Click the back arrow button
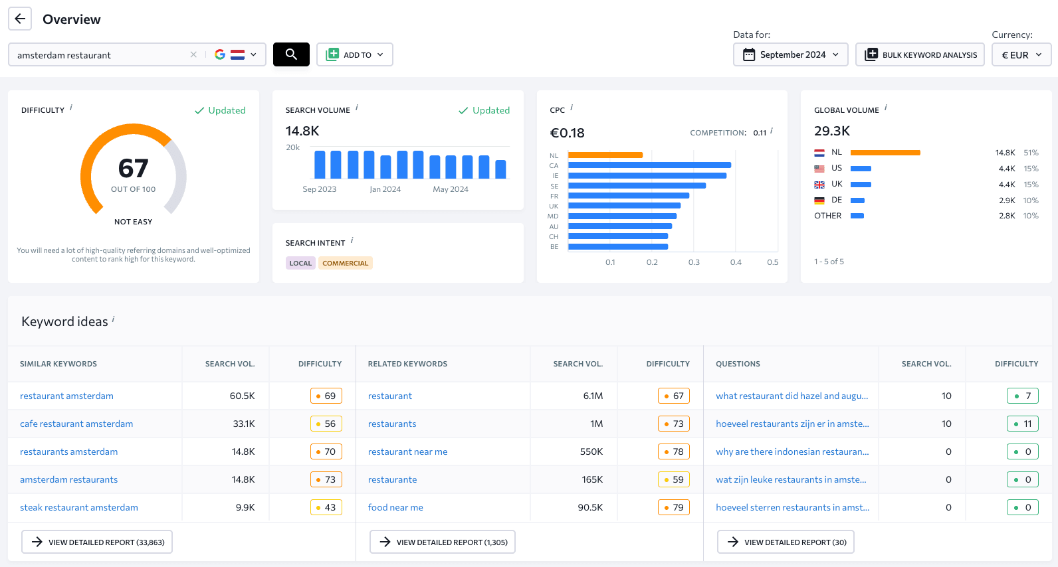 click(x=20, y=19)
